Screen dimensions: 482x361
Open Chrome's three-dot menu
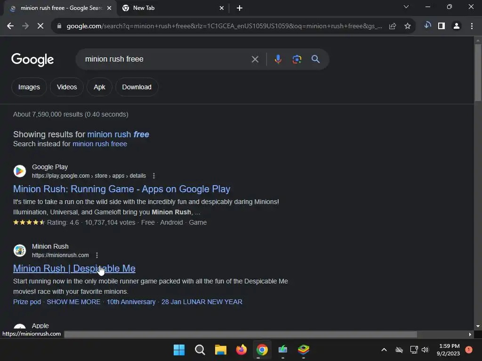[x=472, y=26]
